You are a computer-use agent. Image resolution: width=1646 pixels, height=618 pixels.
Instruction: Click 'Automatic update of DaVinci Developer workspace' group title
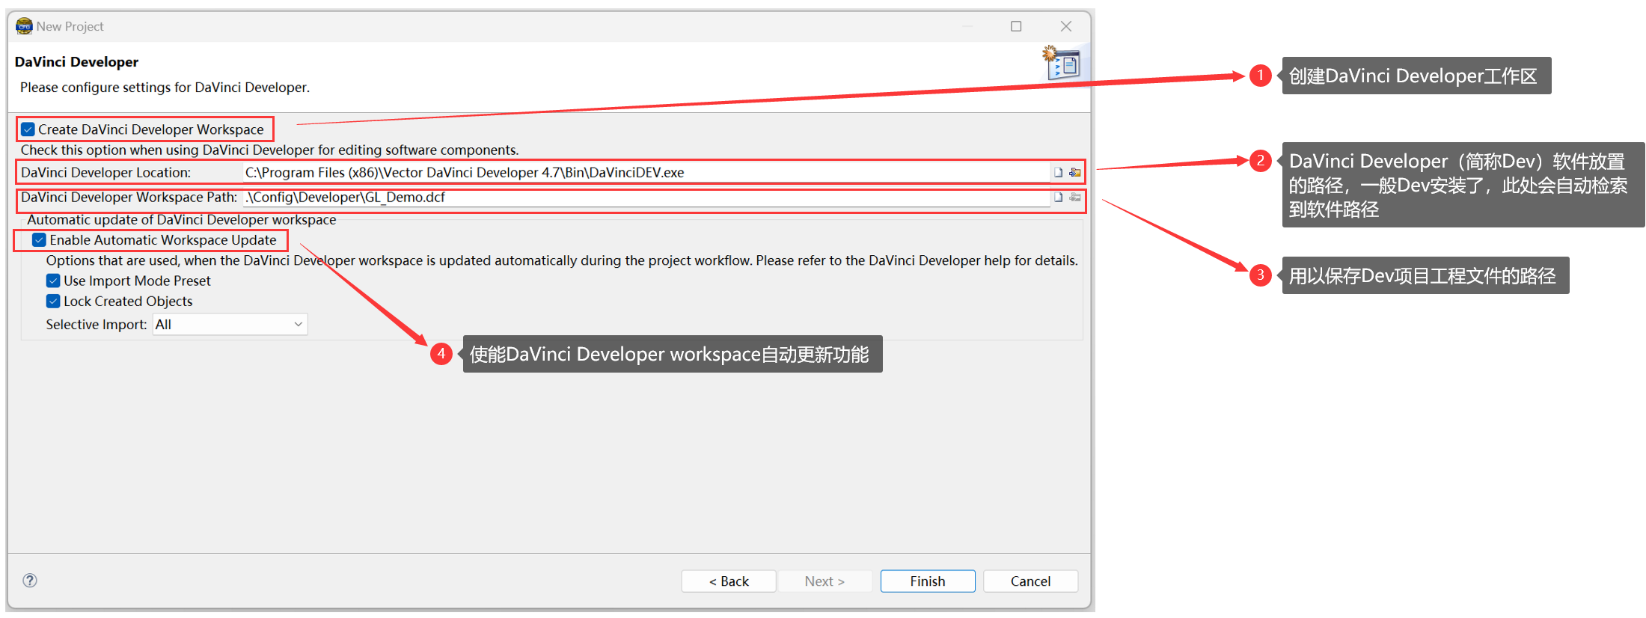(x=182, y=220)
